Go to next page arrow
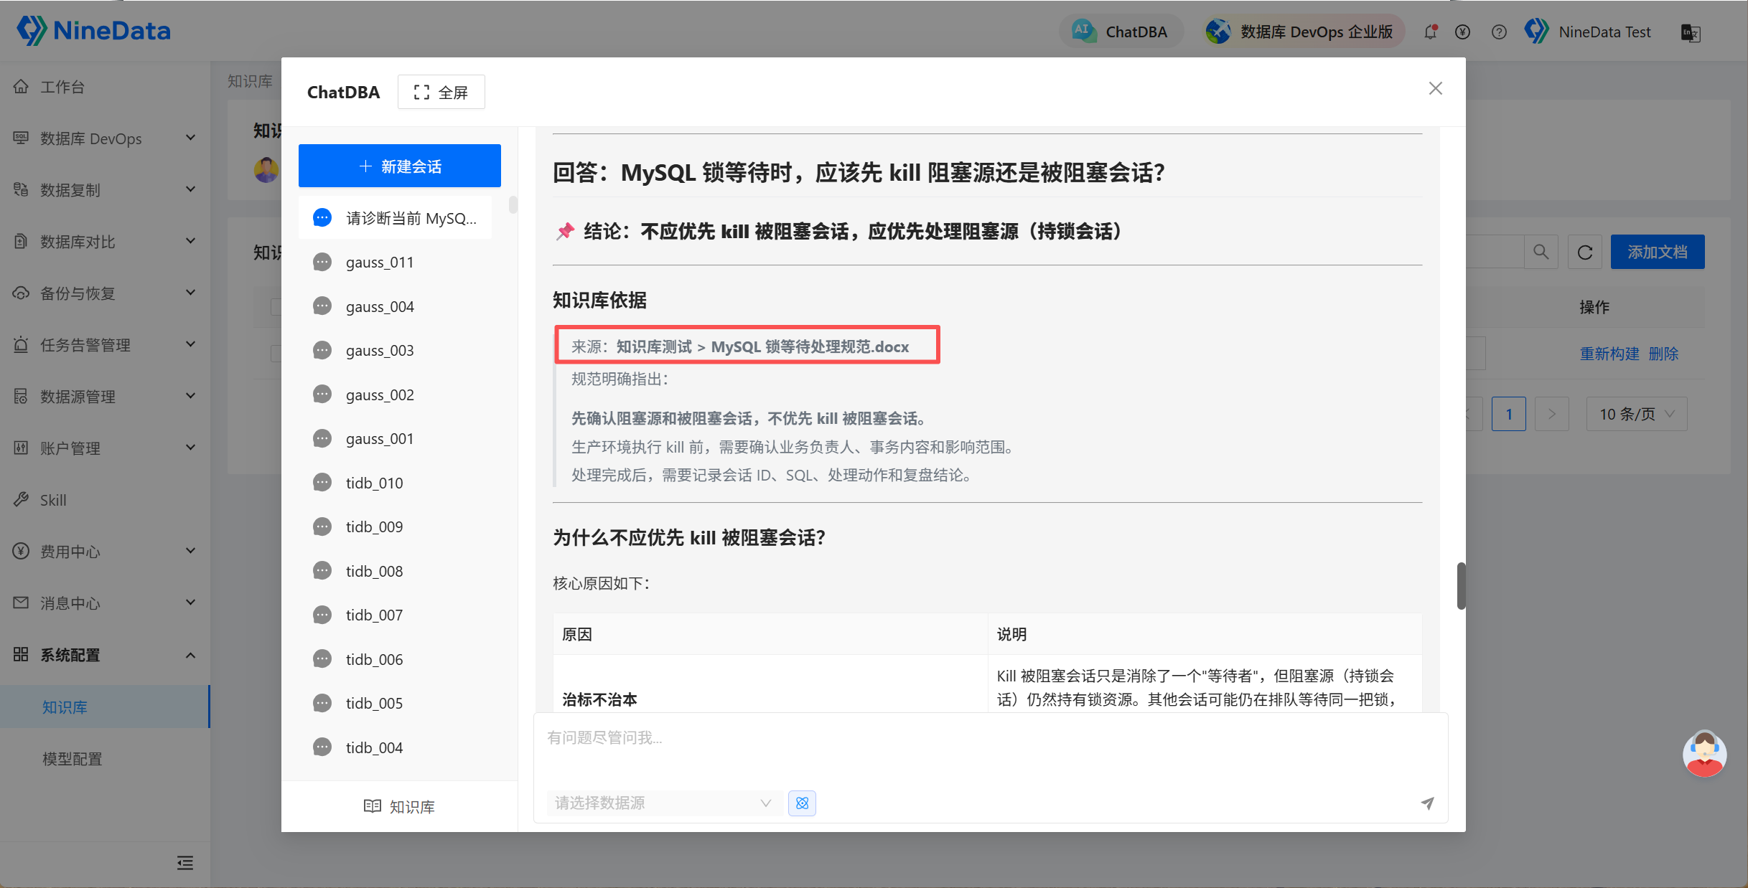Viewport: 1748px width, 888px height. (x=1551, y=414)
